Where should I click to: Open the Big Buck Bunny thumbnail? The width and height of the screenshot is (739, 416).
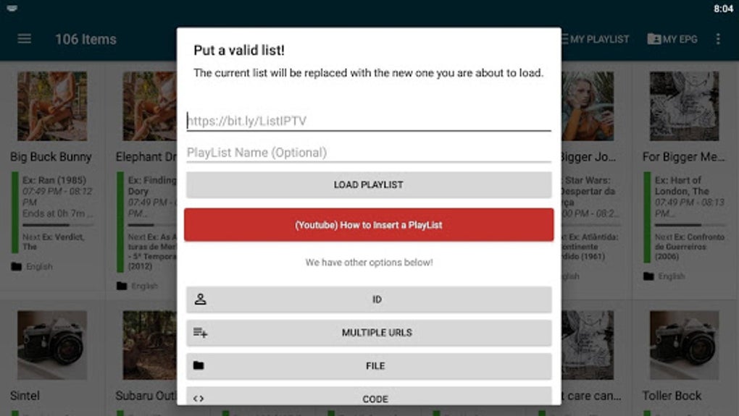click(52, 106)
